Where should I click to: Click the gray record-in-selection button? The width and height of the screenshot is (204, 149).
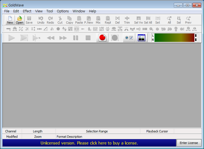[115, 38]
